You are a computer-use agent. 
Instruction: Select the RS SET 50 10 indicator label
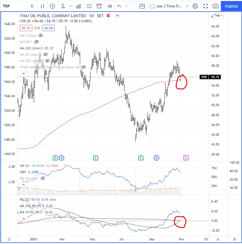click(x=30, y=199)
